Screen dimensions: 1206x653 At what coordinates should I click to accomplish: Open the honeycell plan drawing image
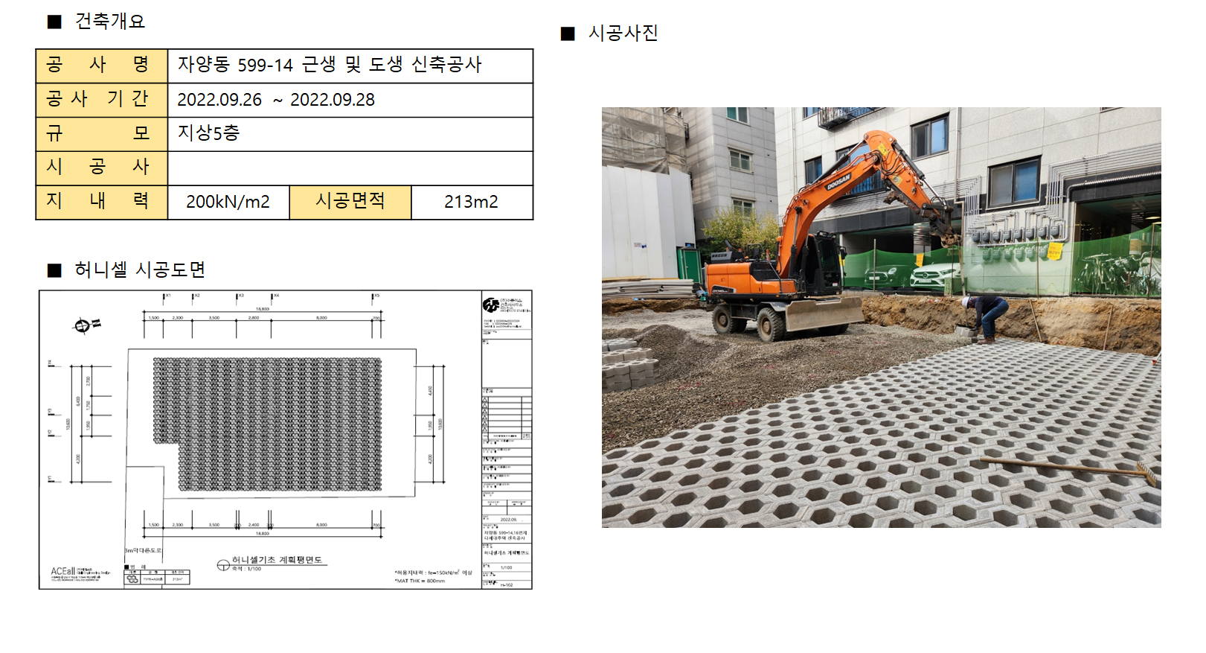[286, 439]
